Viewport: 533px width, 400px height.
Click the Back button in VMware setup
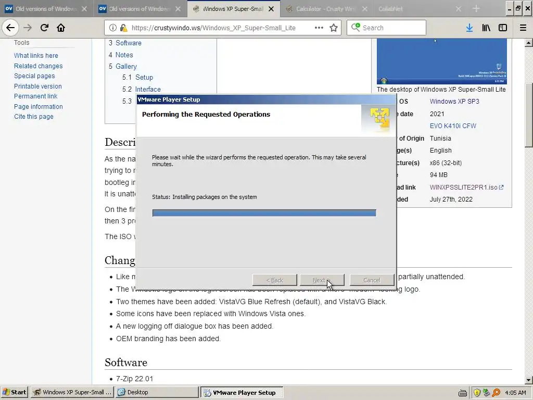pyautogui.click(x=275, y=280)
